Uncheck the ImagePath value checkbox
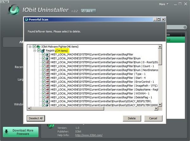The width and height of the screenshot is (190, 141). coord(44,85)
